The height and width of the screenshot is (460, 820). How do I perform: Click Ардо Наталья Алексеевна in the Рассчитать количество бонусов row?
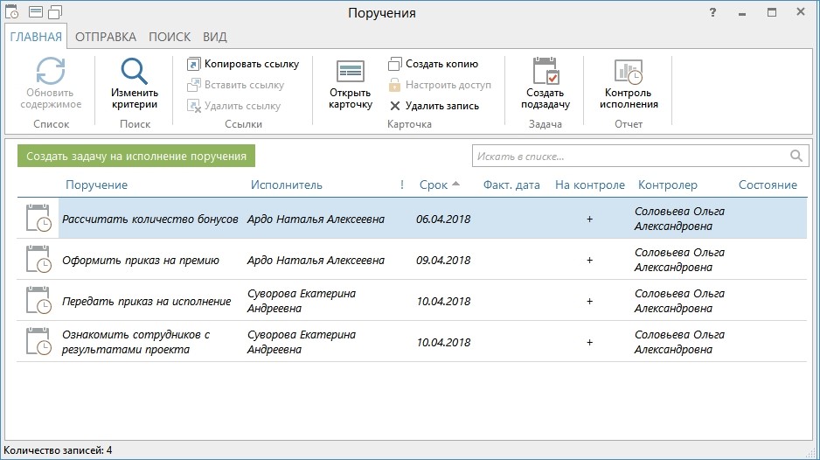[x=316, y=219]
